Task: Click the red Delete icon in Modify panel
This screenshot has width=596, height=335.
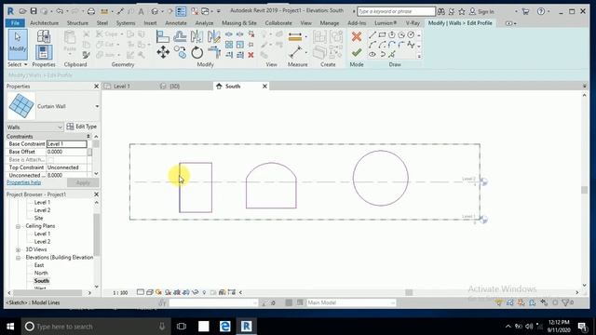Action: click(251, 55)
